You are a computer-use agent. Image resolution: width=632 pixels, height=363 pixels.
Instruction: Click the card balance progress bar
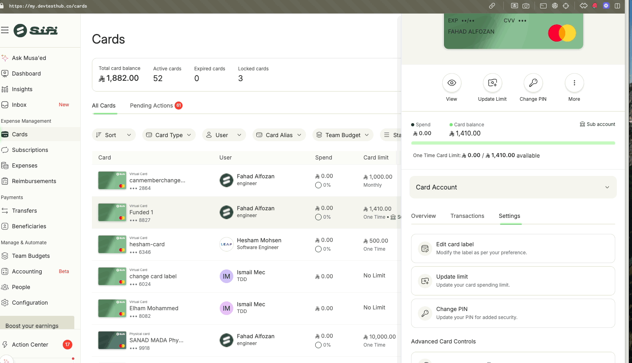click(x=513, y=143)
